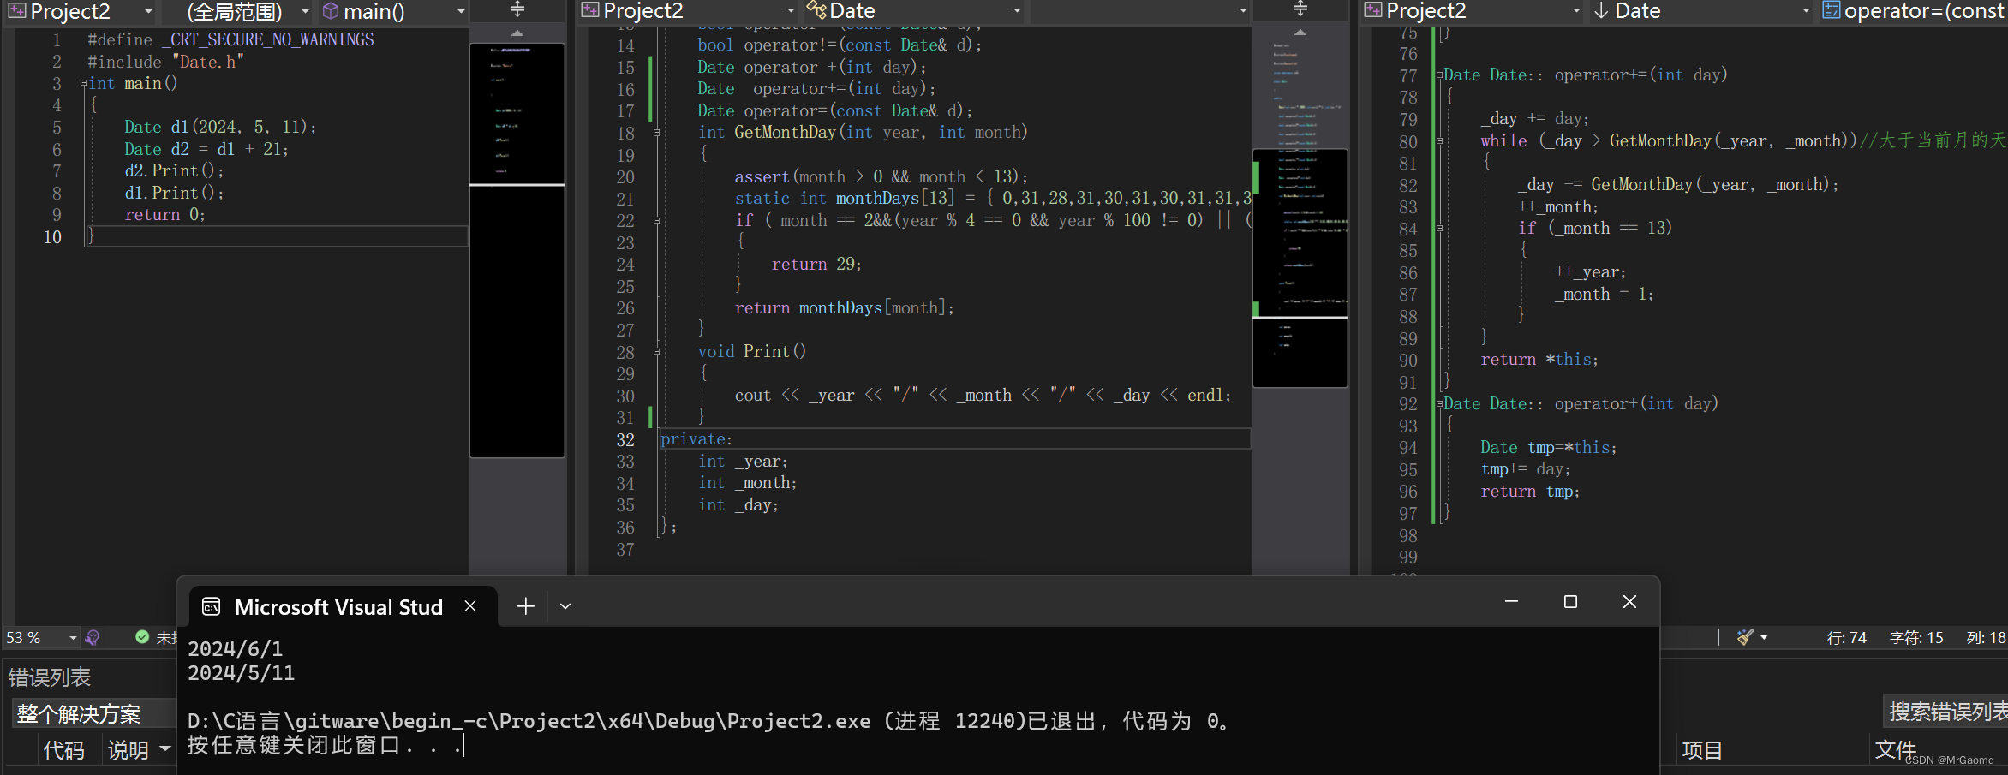The height and width of the screenshot is (775, 2008).
Task: Click the terminal icon on the console tab
Action: click(211, 607)
